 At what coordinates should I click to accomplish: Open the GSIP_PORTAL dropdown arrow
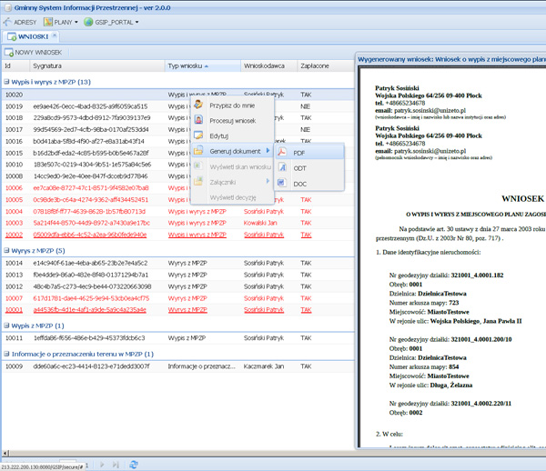pos(136,22)
